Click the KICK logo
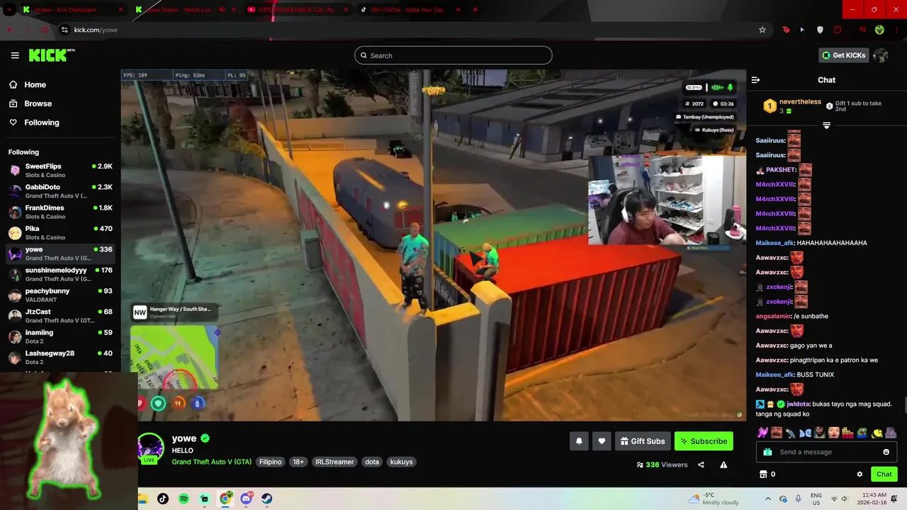Image resolution: width=907 pixels, height=510 pixels. (x=52, y=55)
